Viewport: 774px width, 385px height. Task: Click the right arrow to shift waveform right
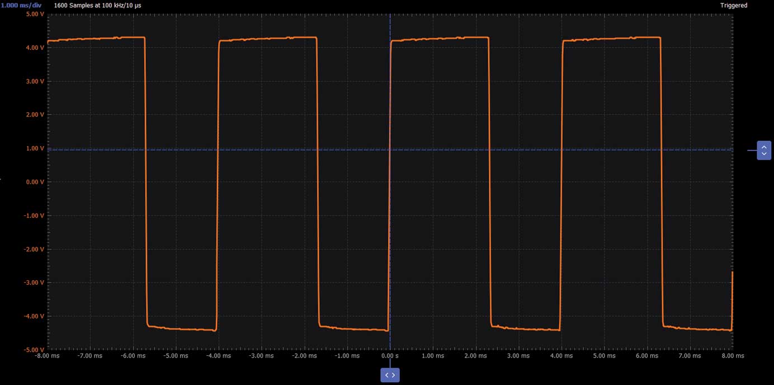pyautogui.click(x=394, y=375)
